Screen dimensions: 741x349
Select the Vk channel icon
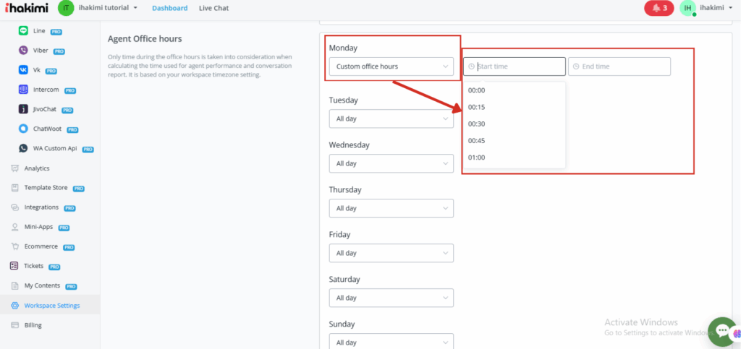(24, 70)
